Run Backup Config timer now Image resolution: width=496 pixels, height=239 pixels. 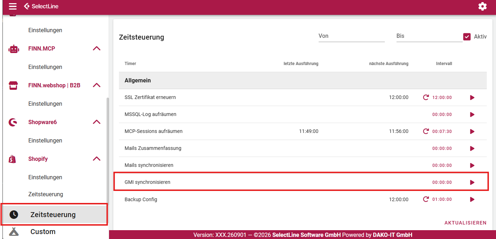472,199
